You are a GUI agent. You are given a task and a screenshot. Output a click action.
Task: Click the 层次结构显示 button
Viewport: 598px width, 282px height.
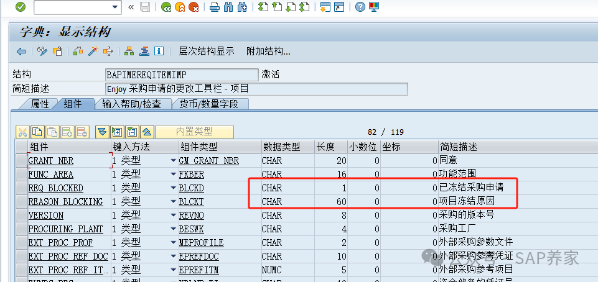(x=207, y=52)
